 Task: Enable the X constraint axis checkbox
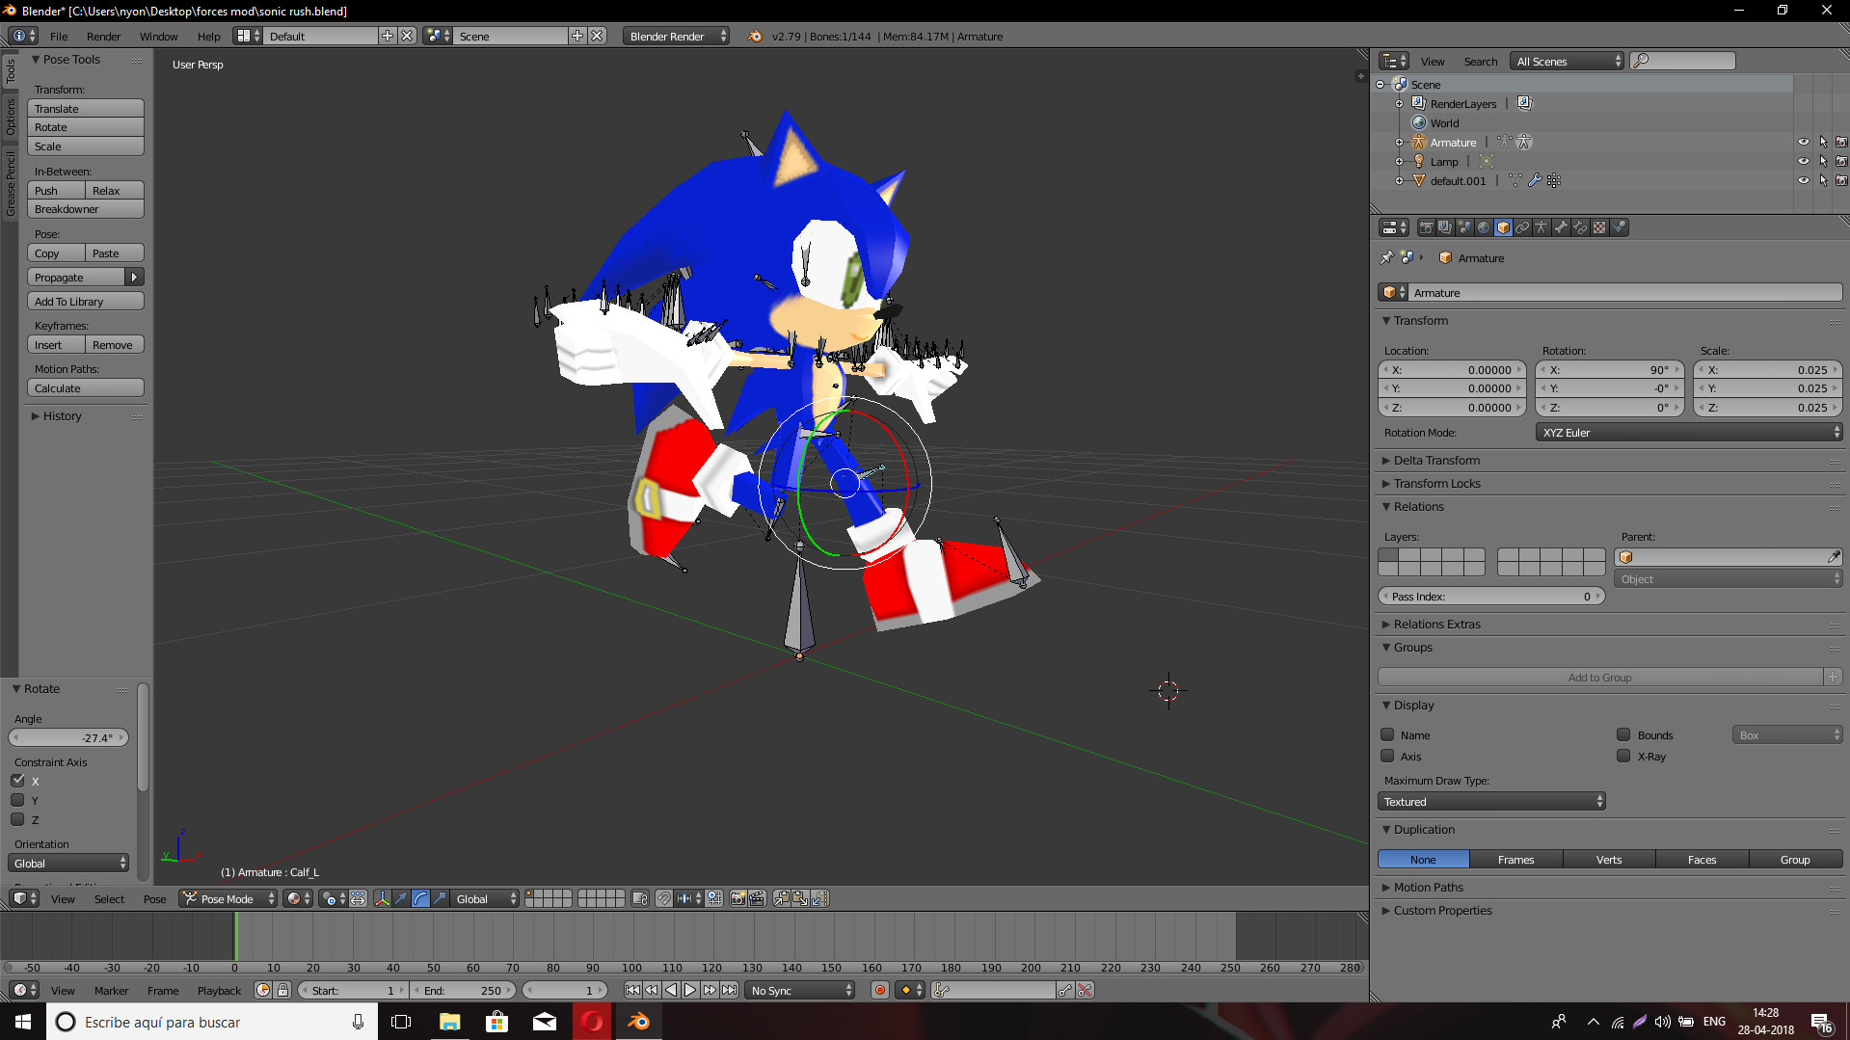(17, 781)
